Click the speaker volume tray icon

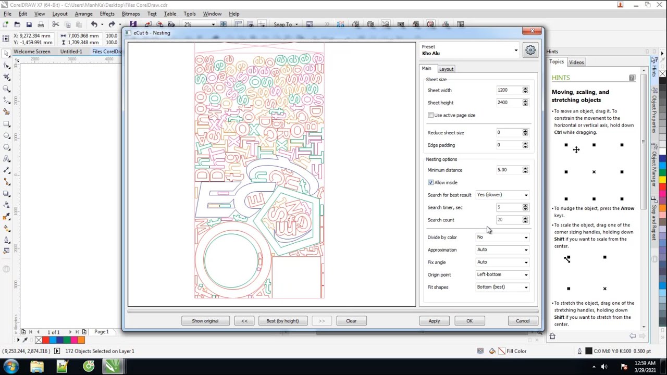[604, 366]
